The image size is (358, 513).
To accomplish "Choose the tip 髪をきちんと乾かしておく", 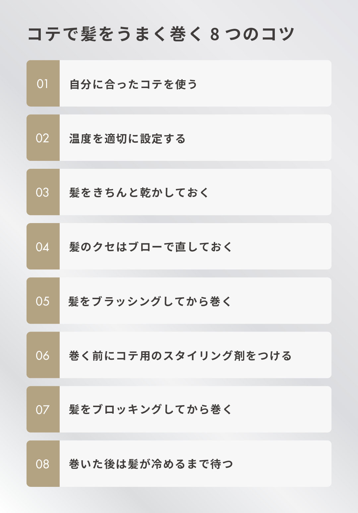I will tap(139, 193).
